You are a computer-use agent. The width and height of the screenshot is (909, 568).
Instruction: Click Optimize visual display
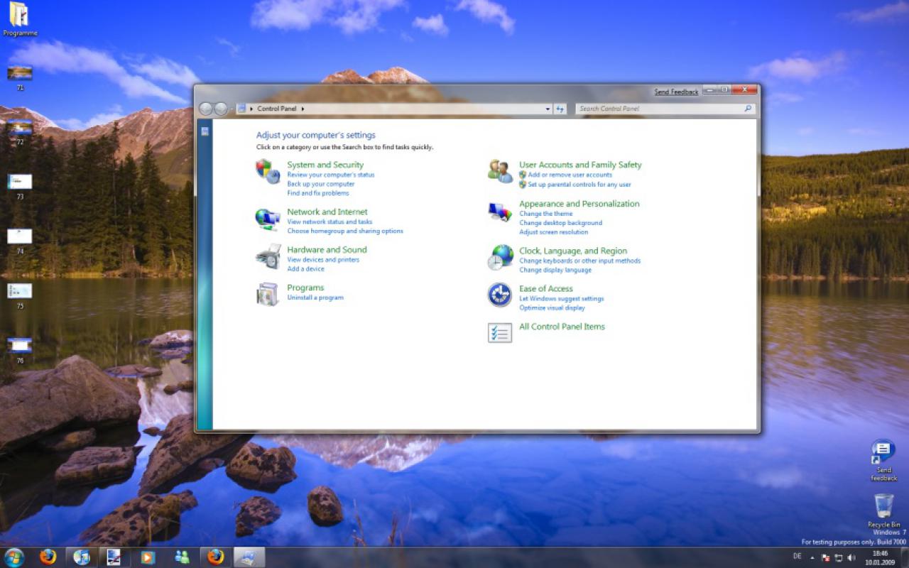552,308
